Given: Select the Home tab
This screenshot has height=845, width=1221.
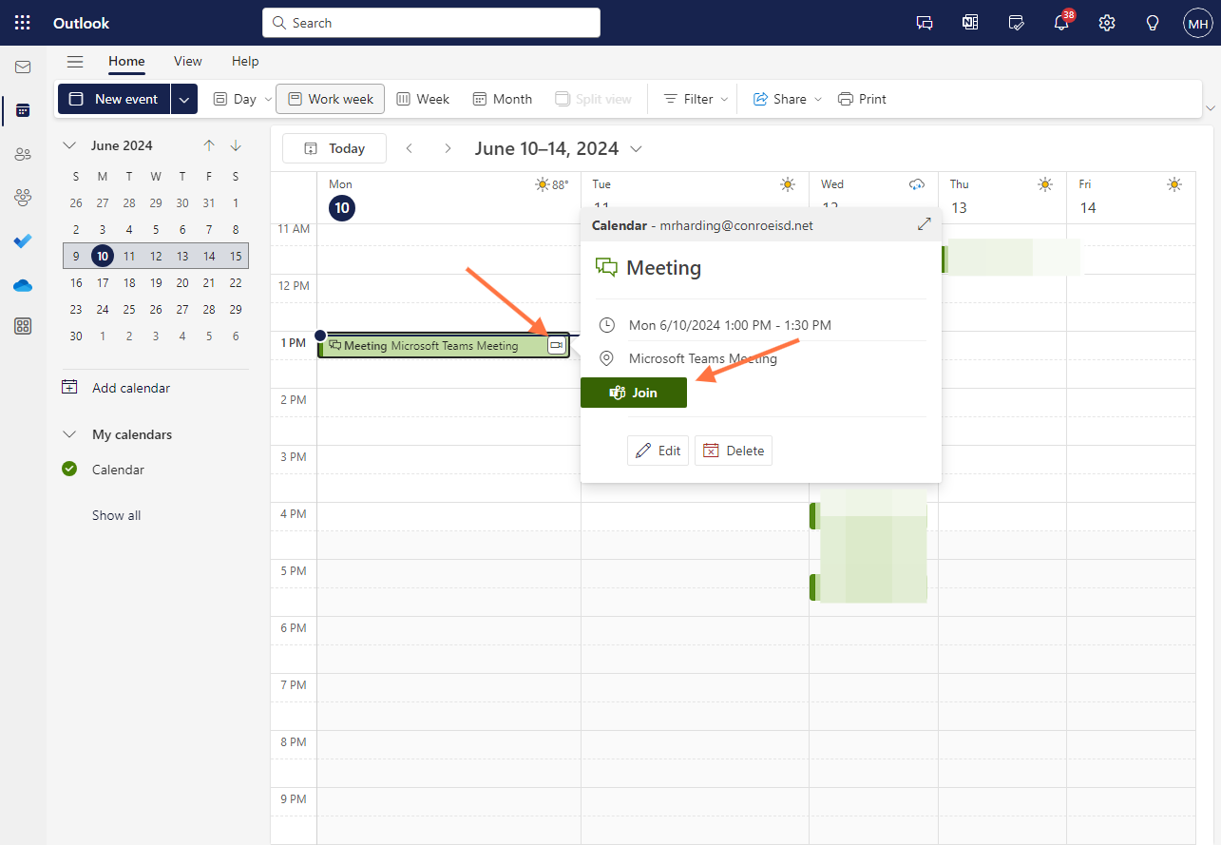Looking at the screenshot, I should [x=126, y=62].
